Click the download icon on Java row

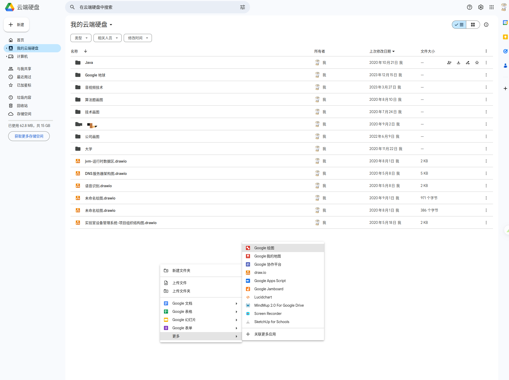458,63
